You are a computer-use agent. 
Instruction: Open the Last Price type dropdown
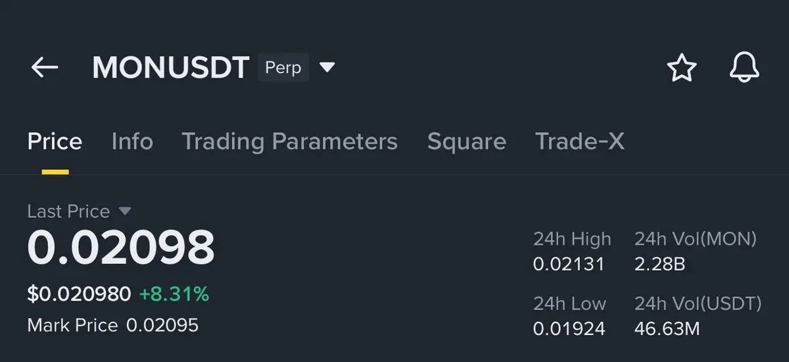tap(125, 211)
